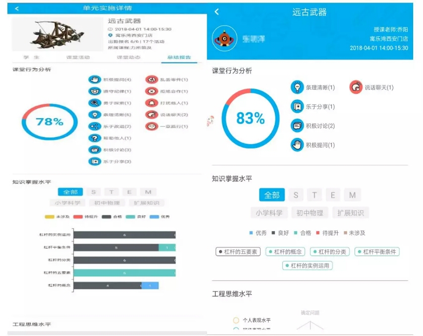Viewport: 423px width, 336px height.
Task: Tap back arrow on right 远古武器 header
Action: 217,11
